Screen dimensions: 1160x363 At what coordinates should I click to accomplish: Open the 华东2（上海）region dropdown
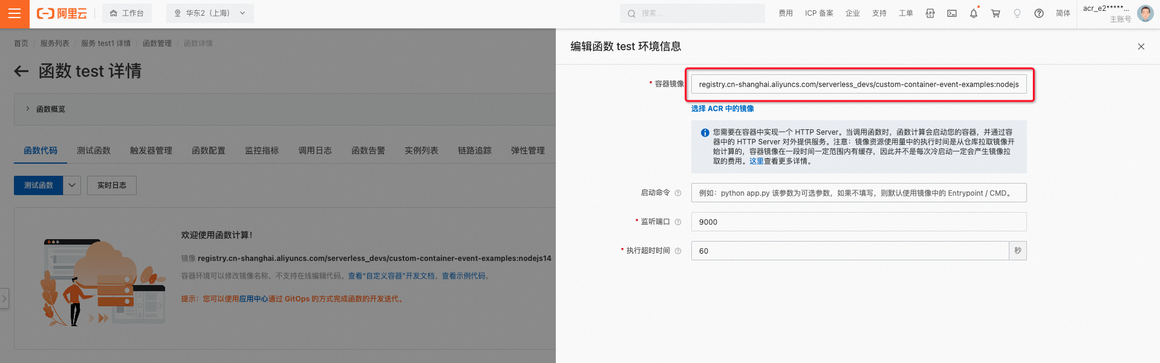[210, 13]
